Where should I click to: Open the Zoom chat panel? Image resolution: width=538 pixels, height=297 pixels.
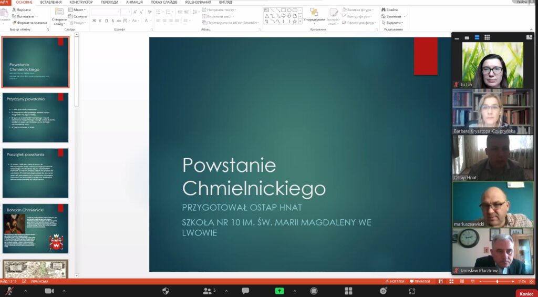[245, 291]
